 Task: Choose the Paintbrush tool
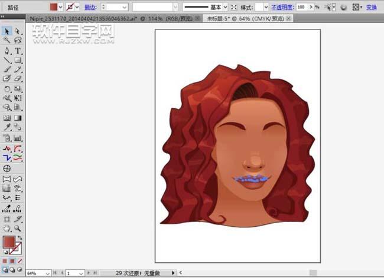pyautogui.click(x=7, y=69)
